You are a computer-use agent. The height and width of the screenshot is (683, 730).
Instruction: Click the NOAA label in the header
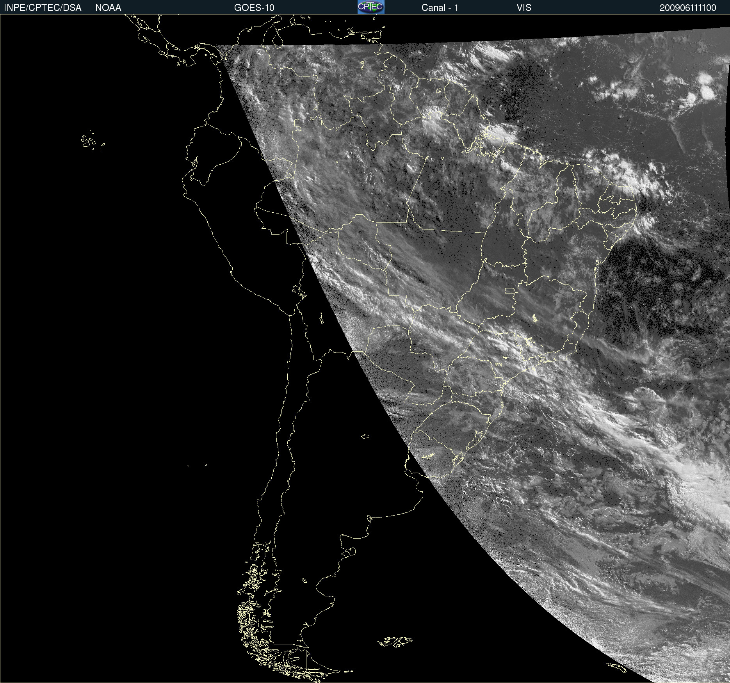click(108, 8)
